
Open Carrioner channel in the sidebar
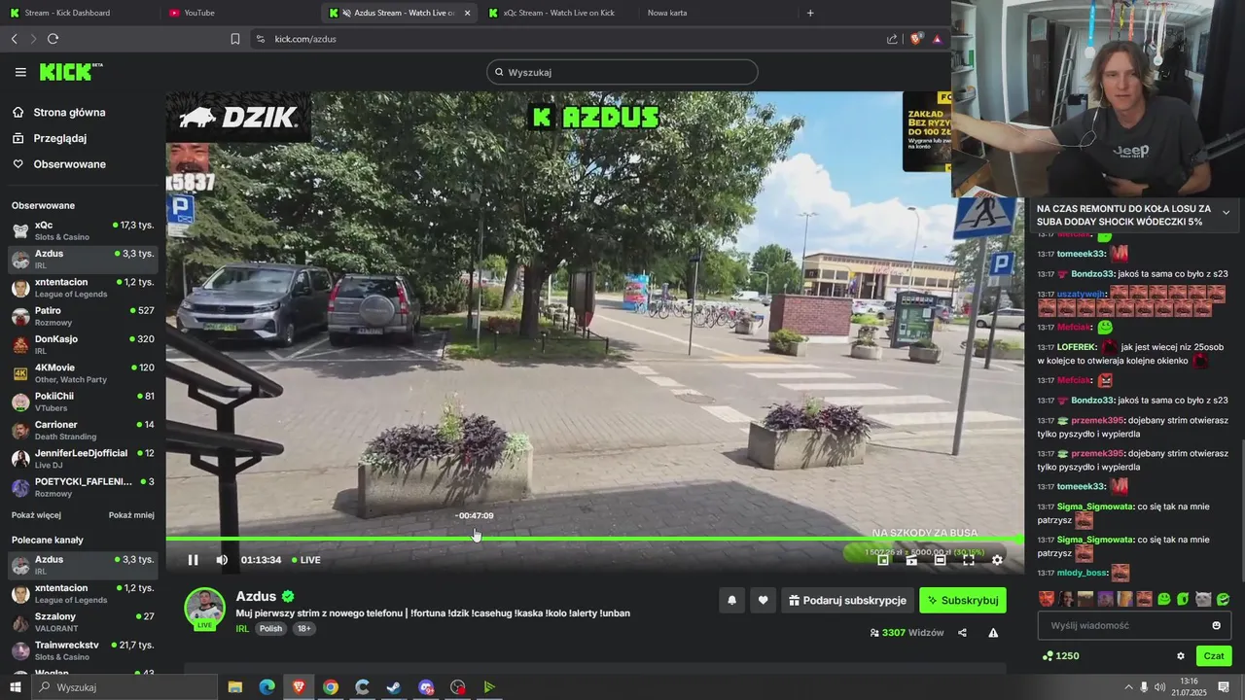(x=83, y=430)
